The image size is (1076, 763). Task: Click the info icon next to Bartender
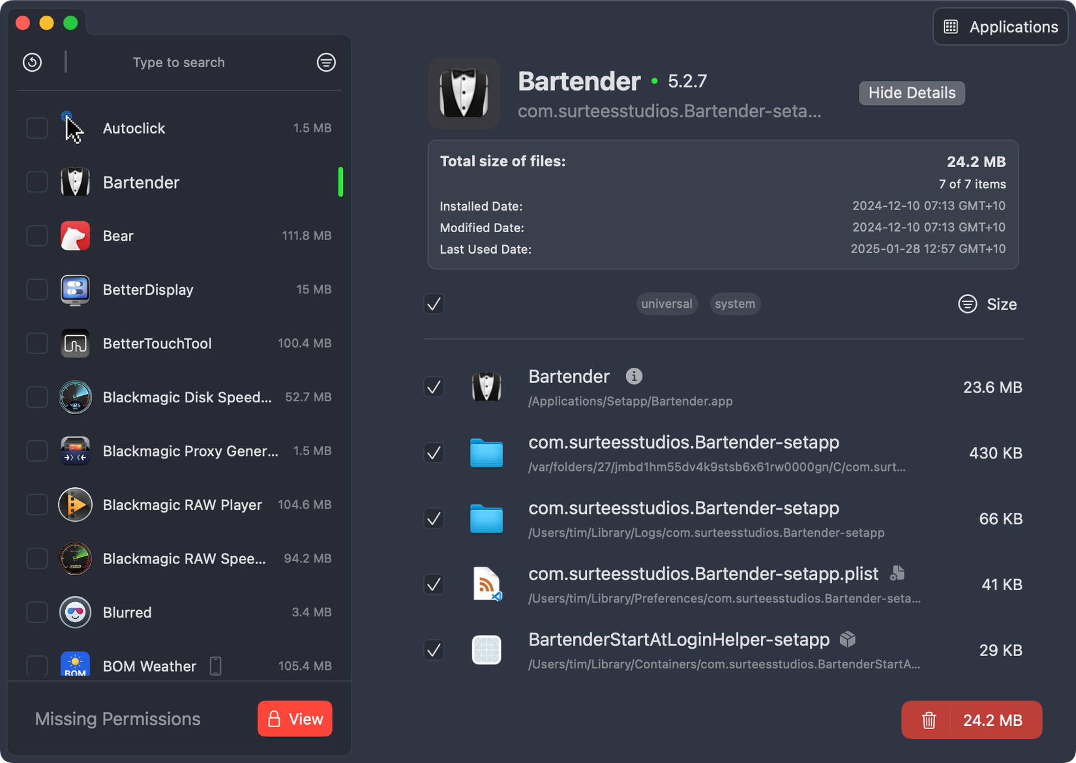[633, 376]
